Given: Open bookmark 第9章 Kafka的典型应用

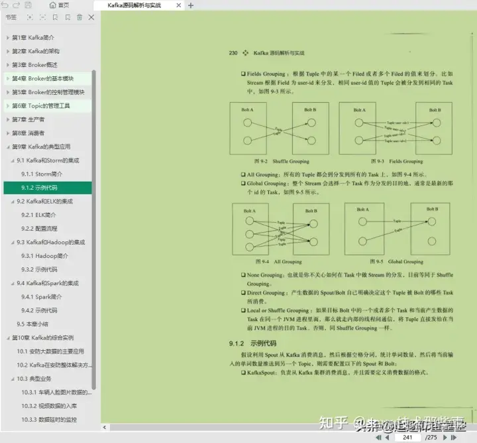Looking at the screenshot, I should pyautogui.click(x=41, y=147).
